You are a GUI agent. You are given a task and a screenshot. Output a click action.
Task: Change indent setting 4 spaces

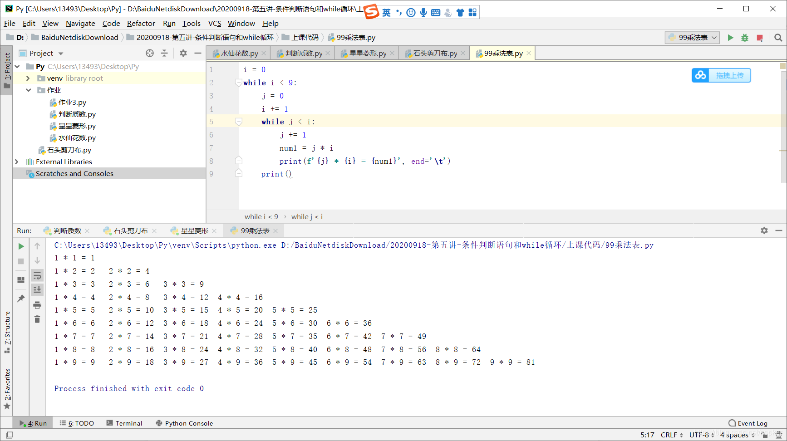[737, 435]
